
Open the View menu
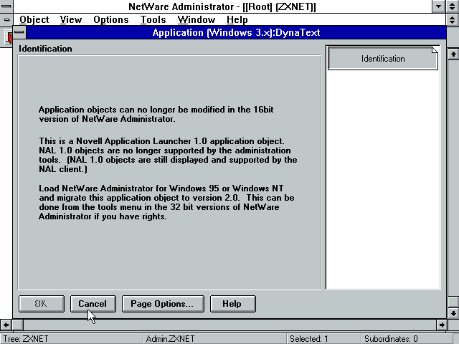pyautogui.click(x=71, y=19)
